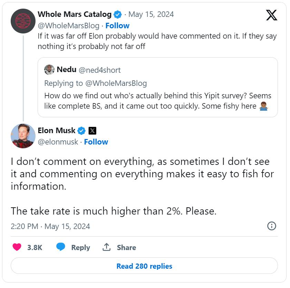
Task: Click Elon Musk's blue verified checkmark
Action: point(82,131)
